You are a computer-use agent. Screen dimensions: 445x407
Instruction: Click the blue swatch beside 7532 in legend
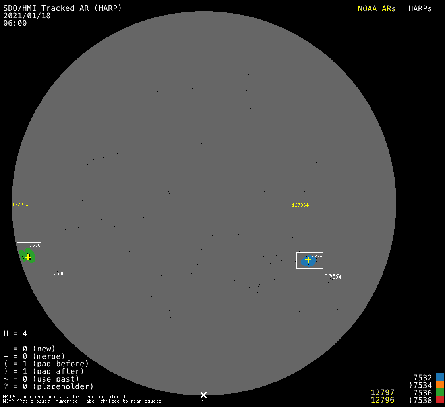click(x=440, y=377)
